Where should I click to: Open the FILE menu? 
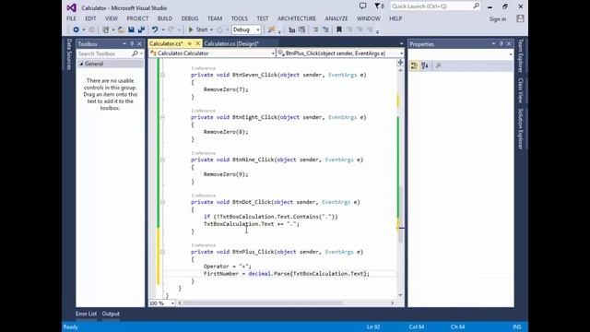point(71,18)
